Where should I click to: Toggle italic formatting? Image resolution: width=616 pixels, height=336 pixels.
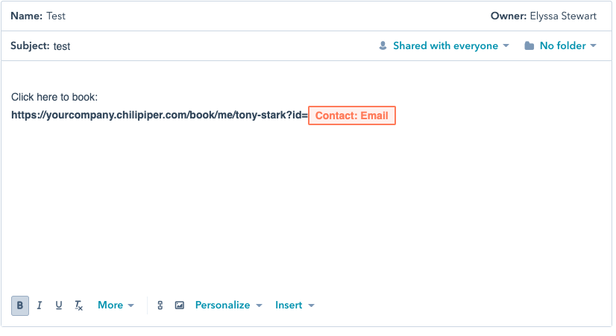tap(40, 305)
